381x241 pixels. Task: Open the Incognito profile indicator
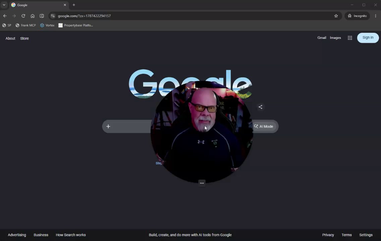pyautogui.click(x=357, y=16)
